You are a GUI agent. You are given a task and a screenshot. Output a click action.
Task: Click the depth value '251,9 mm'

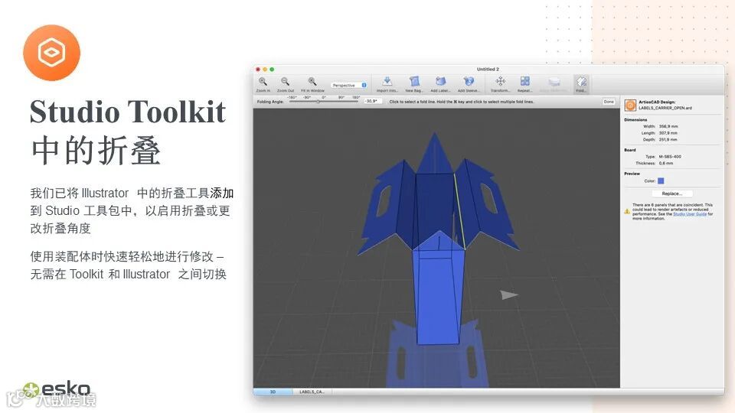[x=668, y=139]
